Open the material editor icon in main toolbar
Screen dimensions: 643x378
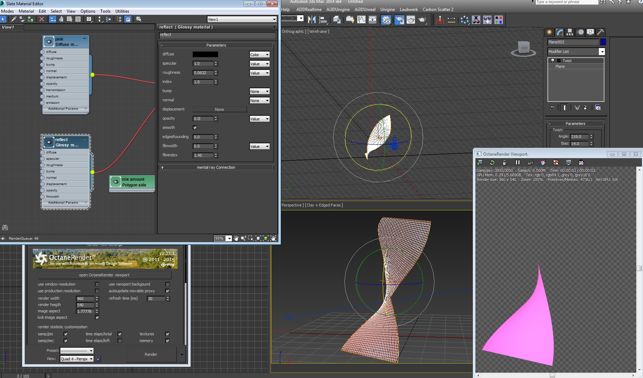(x=386, y=20)
